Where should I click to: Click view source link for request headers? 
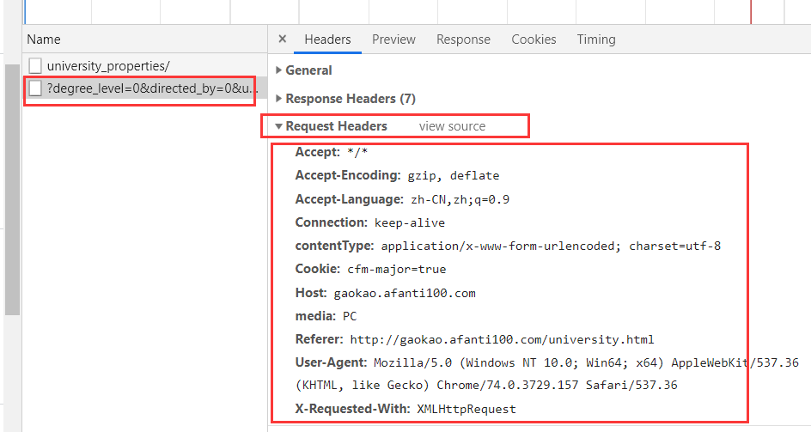tap(452, 126)
